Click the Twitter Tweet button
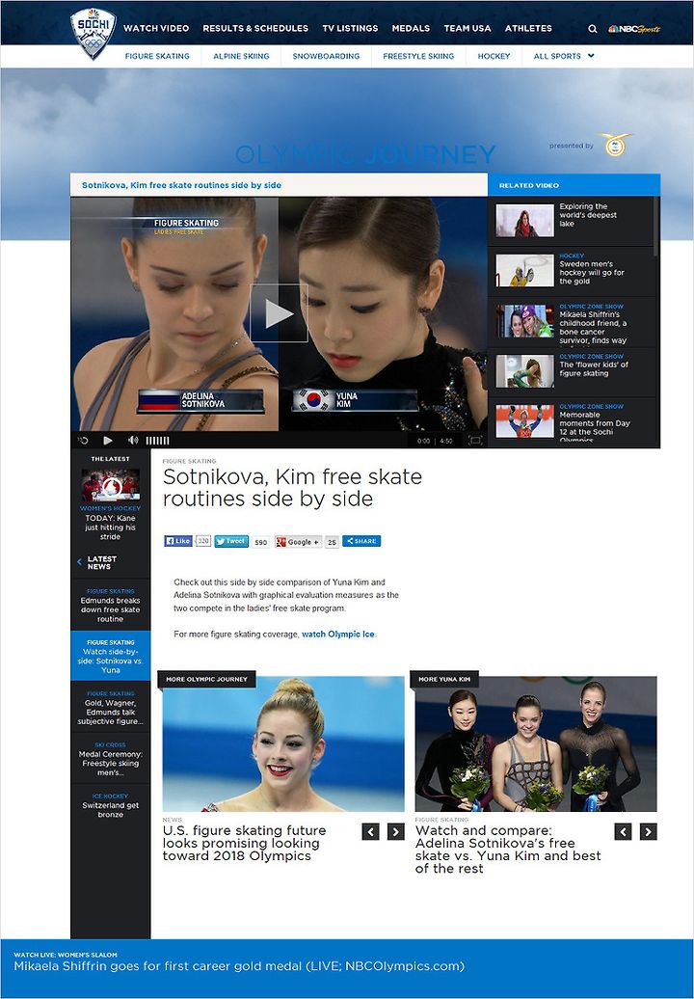This screenshot has width=694, height=999. coord(231,541)
